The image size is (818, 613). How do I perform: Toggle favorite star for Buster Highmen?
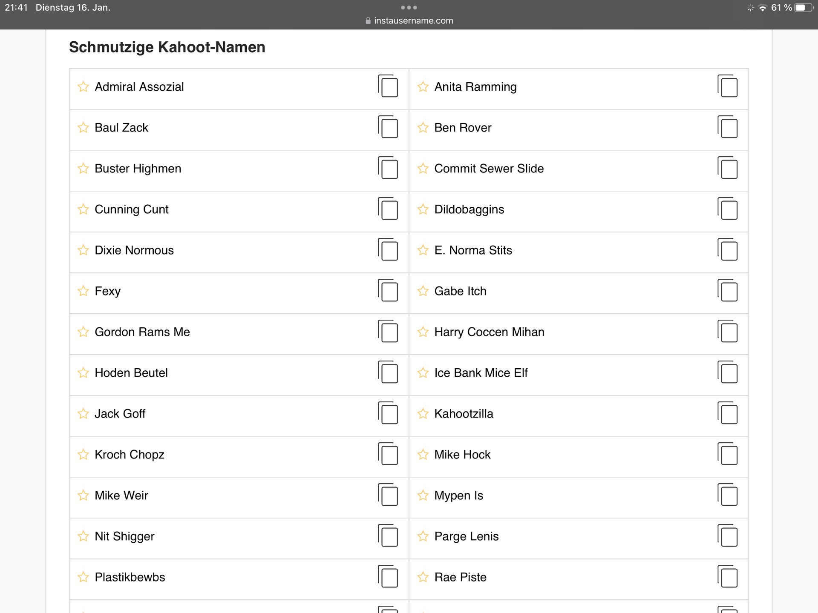point(83,168)
